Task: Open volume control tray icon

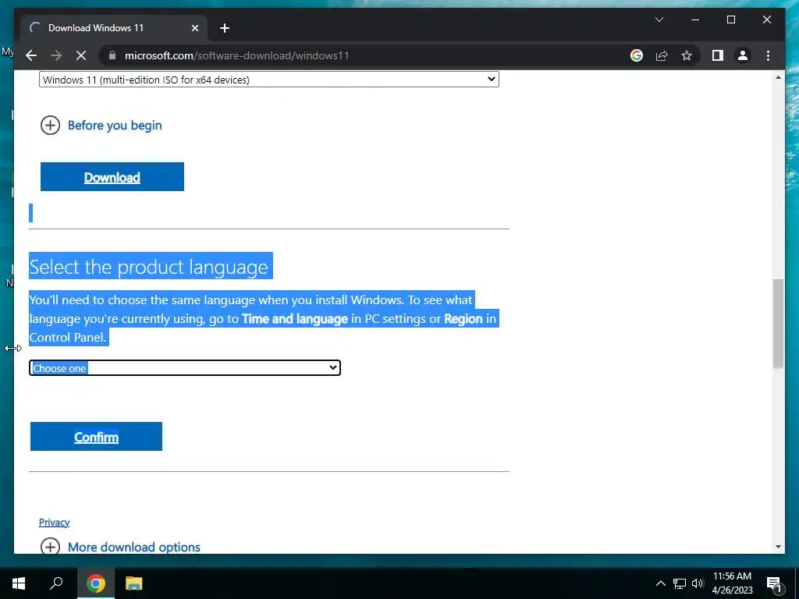Action: click(698, 583)
